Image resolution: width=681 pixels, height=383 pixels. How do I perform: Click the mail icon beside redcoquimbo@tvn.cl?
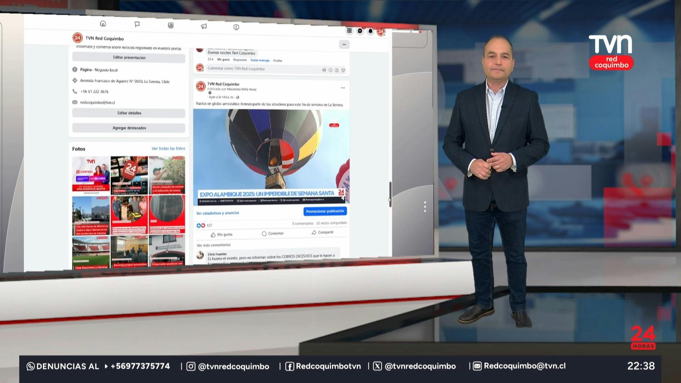75,102
